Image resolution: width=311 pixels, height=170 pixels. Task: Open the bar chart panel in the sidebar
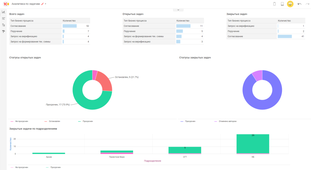click(4, 12)
